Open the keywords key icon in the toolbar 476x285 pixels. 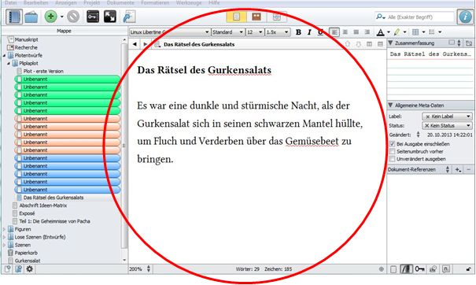[93, 17]
